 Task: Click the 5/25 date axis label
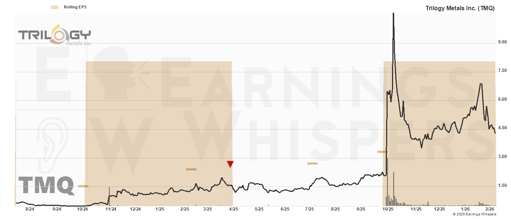coord(259,209)
